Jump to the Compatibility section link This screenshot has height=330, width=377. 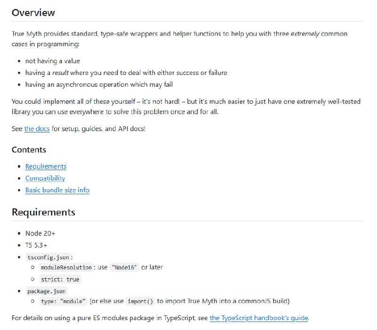45,178
